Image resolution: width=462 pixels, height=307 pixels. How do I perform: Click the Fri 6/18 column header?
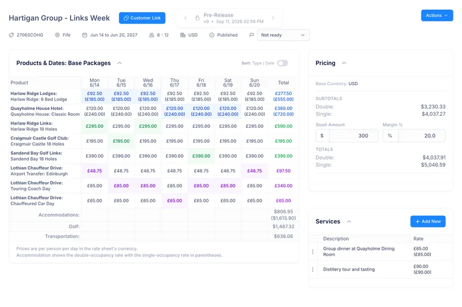pyautogui.click(x=201, y=82)
